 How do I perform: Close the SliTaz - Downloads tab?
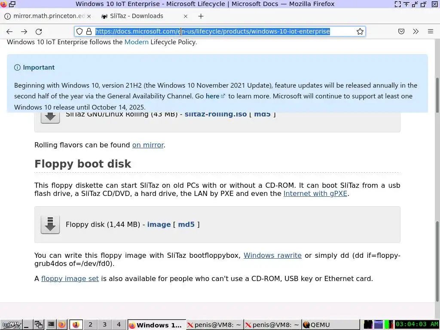point(186,16)
